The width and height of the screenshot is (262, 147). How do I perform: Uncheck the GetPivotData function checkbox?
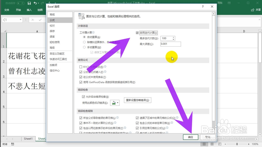coord(81,82)
